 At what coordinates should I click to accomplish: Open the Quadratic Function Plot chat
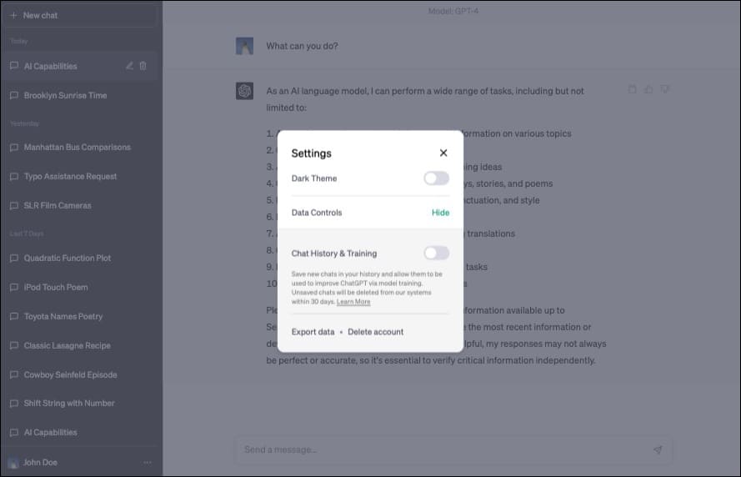tap(79, 259)
